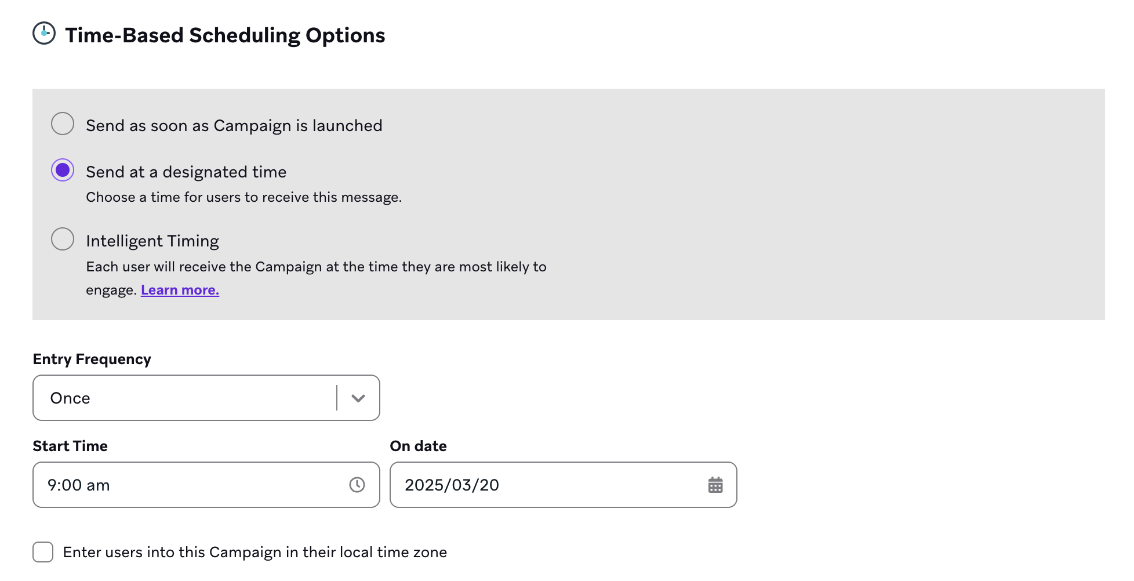1134x581 pixels.
Task: Click the "On date" field label
Action: [418, 446]
